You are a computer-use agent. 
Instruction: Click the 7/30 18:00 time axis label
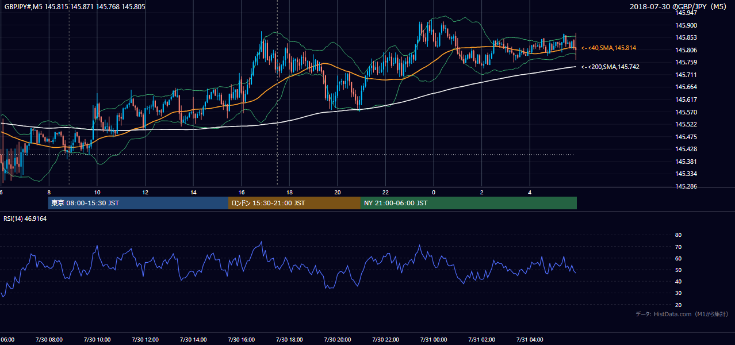[289, 339]
